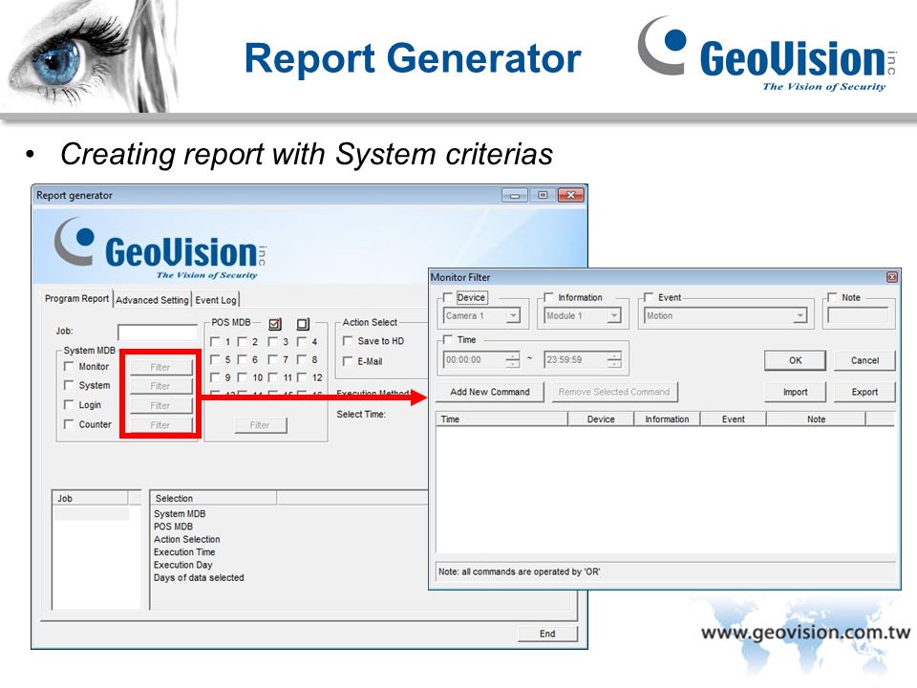This screenshot has width=917, height=688.
Task: Check POS MDB box 3
Action: click(x=273, y=342)
